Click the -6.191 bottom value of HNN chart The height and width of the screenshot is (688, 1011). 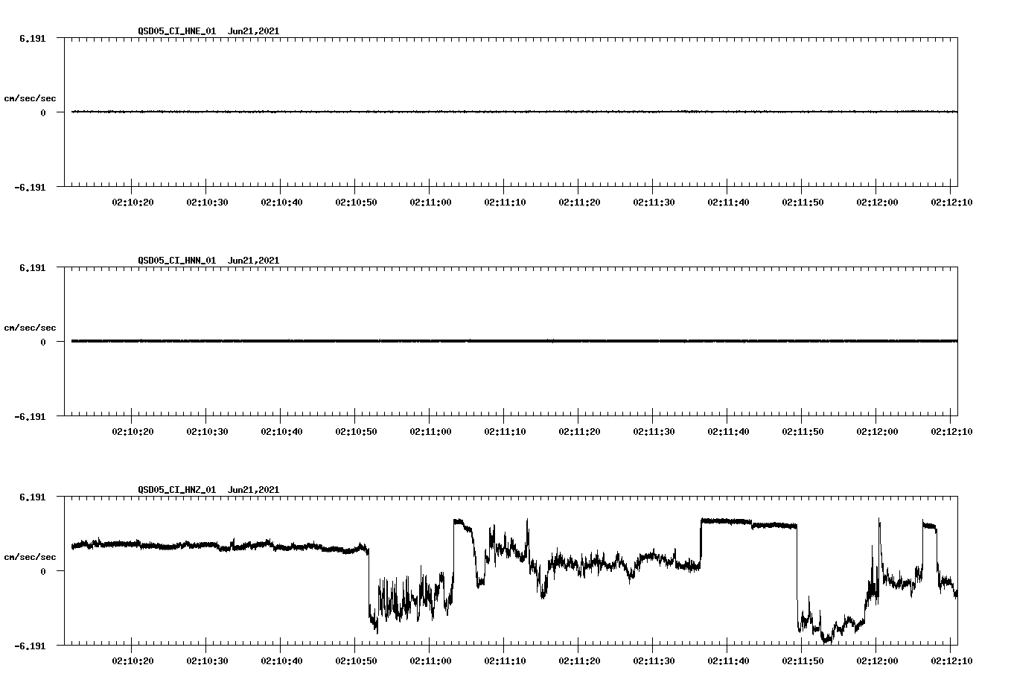point(30,416)
